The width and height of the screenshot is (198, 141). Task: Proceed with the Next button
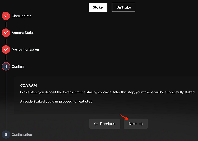pyautogui.click(x=135, y=124)
